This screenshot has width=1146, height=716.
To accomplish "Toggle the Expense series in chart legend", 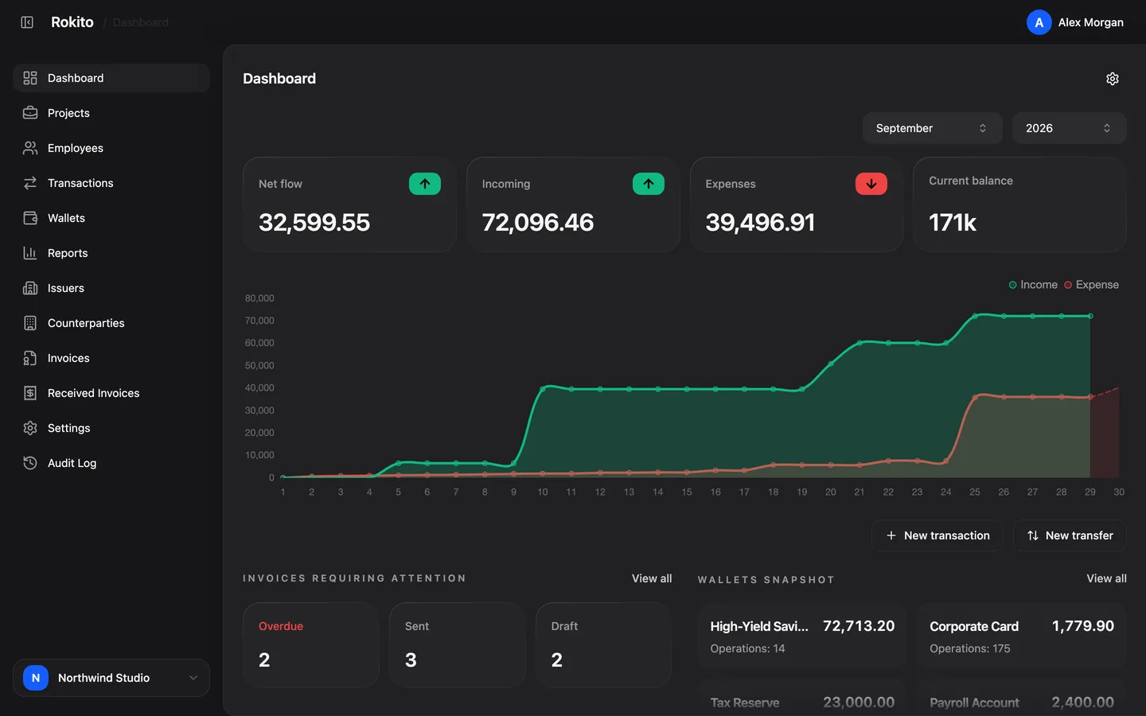I will point(1091,285).
